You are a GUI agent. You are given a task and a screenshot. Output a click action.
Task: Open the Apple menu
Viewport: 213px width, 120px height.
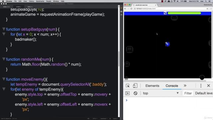coord(3,1)
